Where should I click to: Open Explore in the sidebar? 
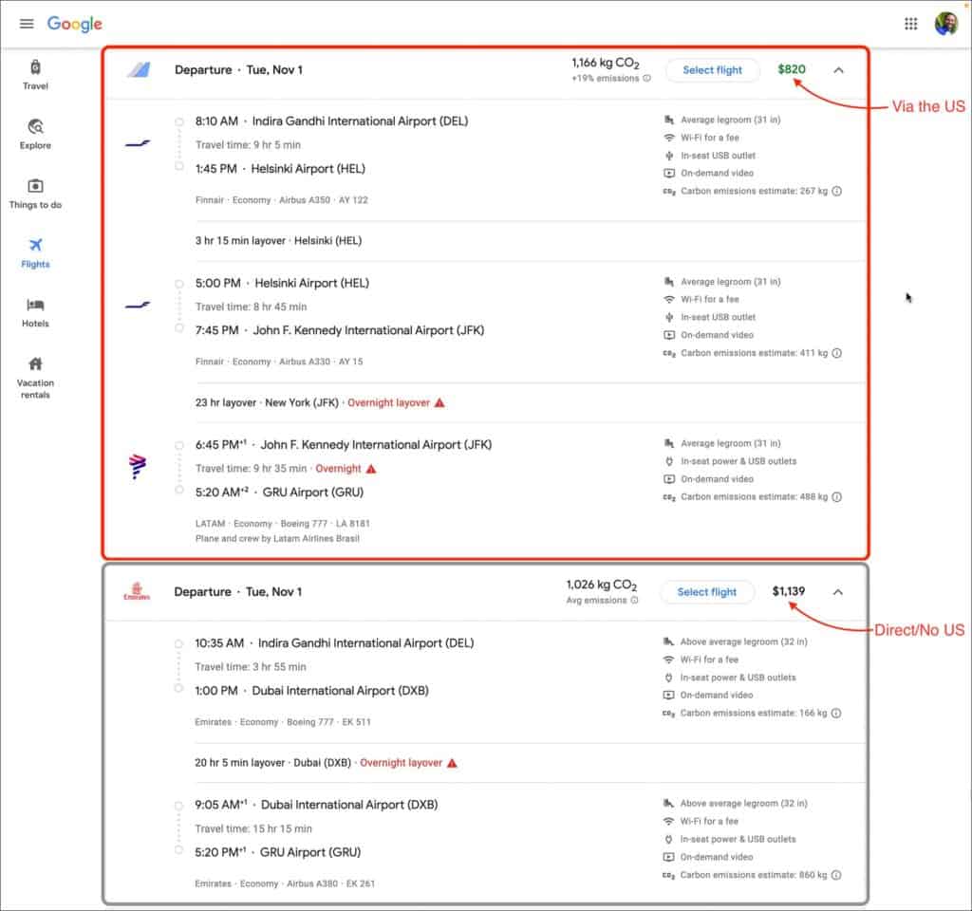point(35,135)
